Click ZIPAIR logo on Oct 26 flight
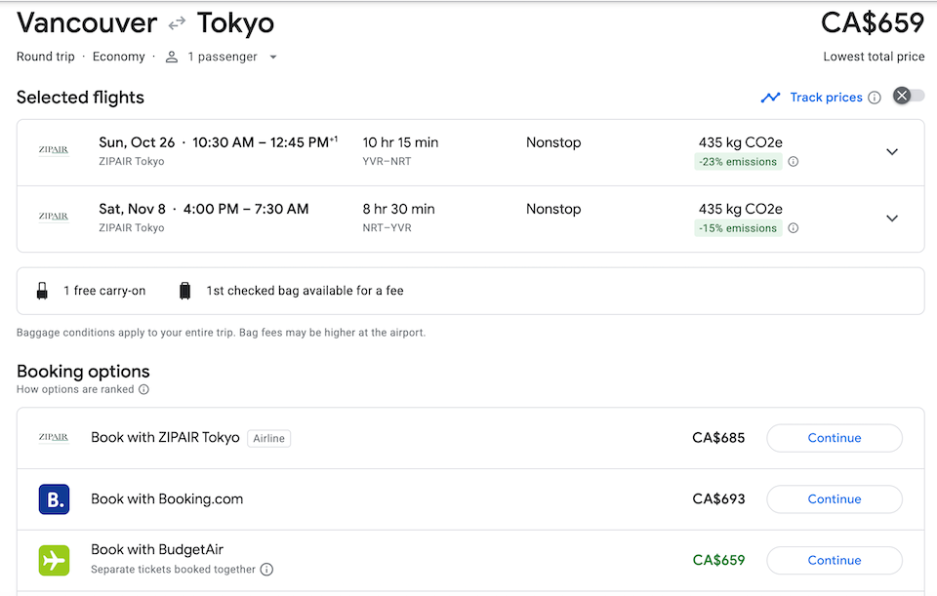This screenshot has width=937, height=596. [54, 150]
